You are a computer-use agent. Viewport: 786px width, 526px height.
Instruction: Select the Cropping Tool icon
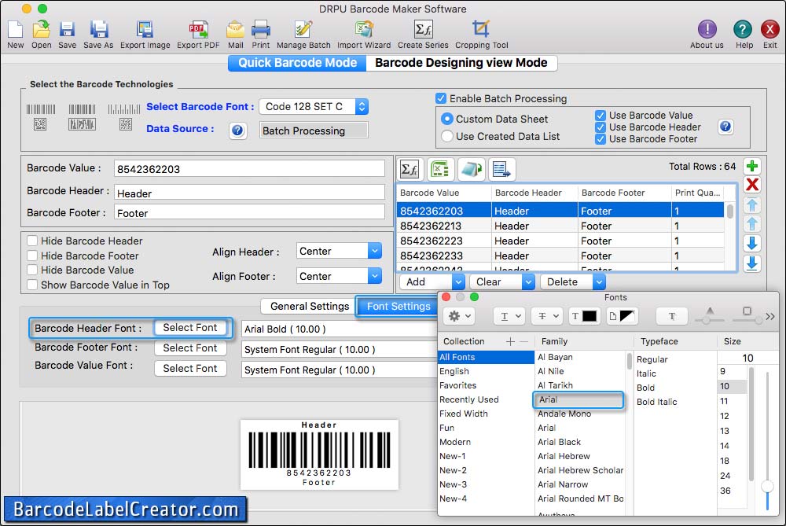coord(481,30)
